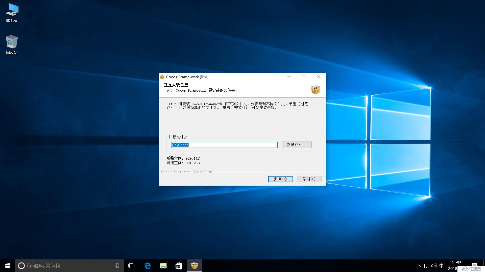Viewport: 485px width, 272px height.
Task: Open the Recycle Bin desktop icon
Action: [12, 45]
